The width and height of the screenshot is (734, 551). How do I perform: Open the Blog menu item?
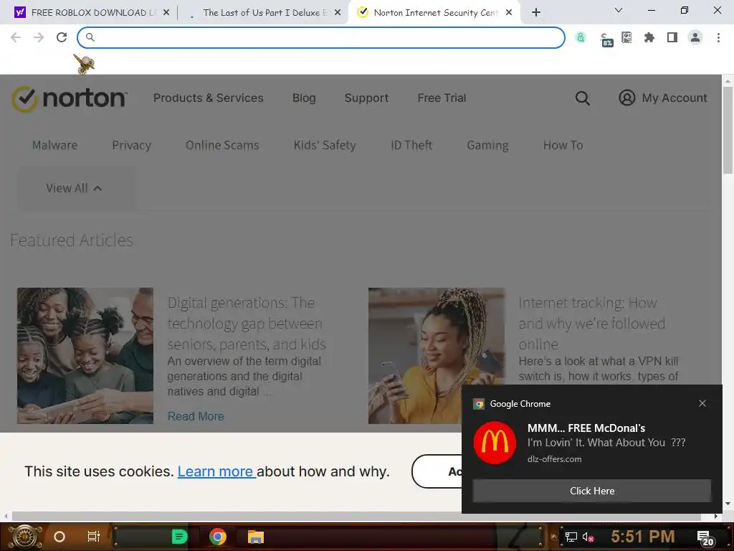[x=304, y=98]
